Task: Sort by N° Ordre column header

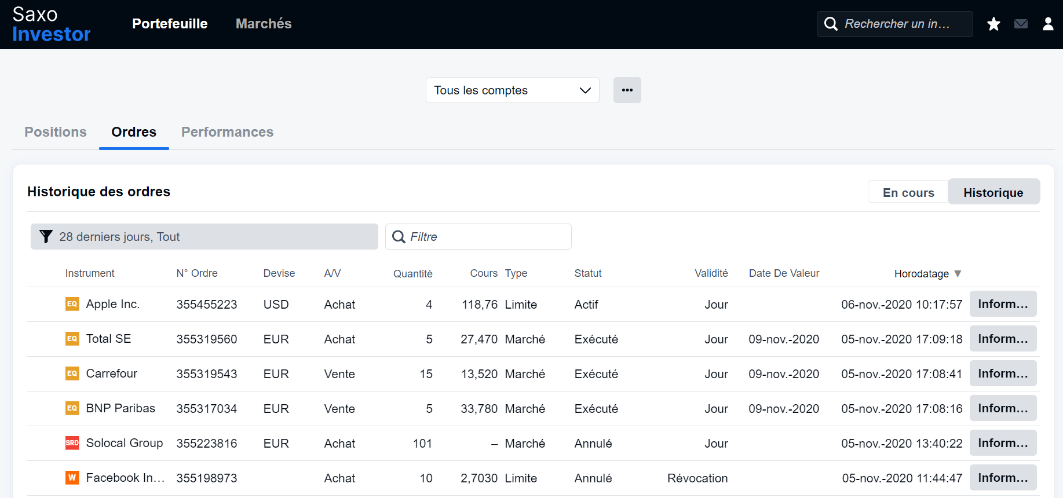Action: (197, 273)
